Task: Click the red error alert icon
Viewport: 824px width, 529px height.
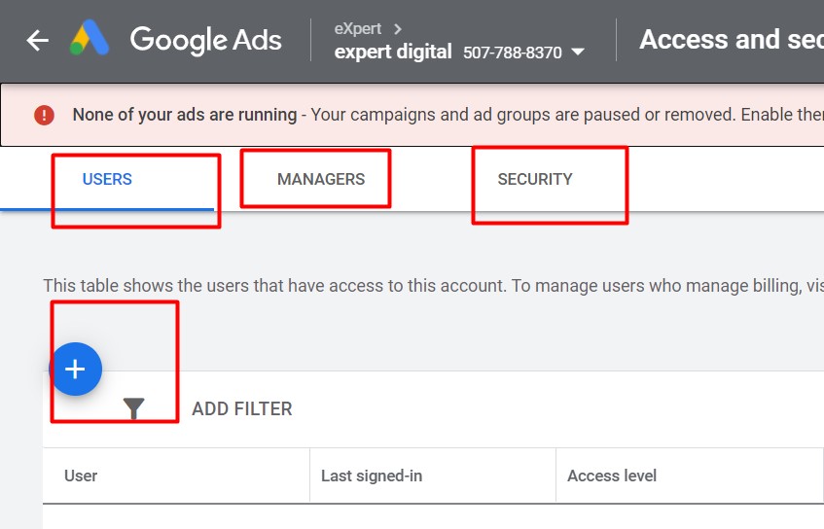Action: (x=44, y=115)
